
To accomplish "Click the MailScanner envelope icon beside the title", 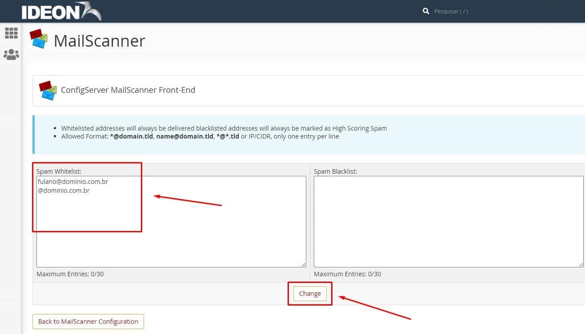I will 38,39.
